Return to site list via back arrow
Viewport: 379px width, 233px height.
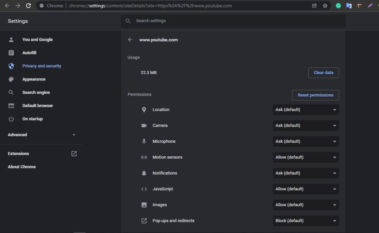[130, 40]
